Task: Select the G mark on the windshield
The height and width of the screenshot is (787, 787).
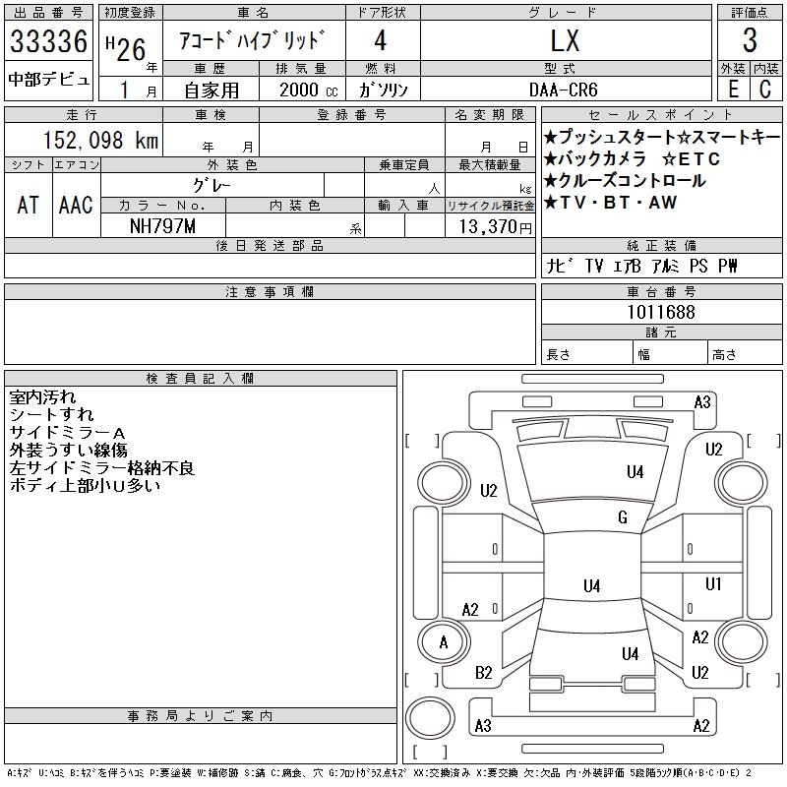Action: click(x=623, y=517)
